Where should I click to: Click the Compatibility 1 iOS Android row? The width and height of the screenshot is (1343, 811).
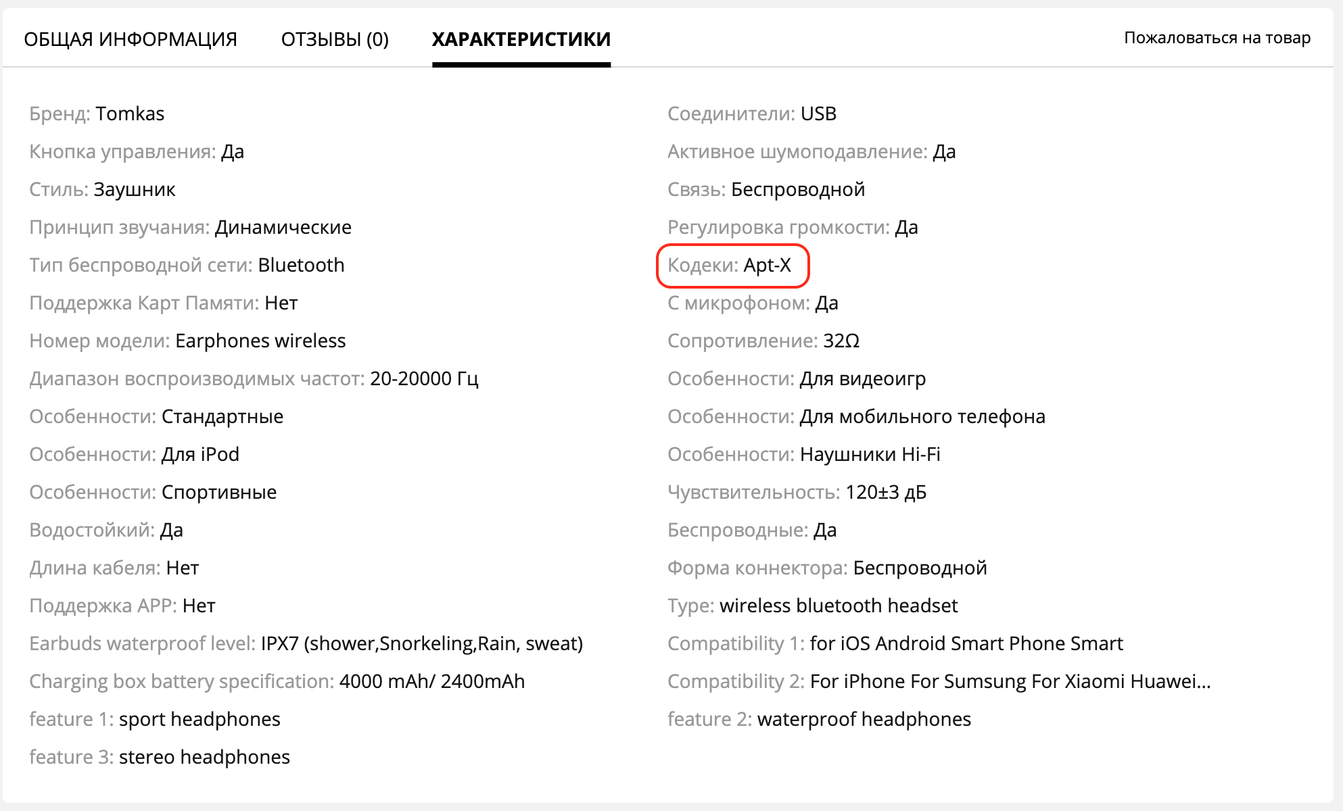(x=895, y=643)
